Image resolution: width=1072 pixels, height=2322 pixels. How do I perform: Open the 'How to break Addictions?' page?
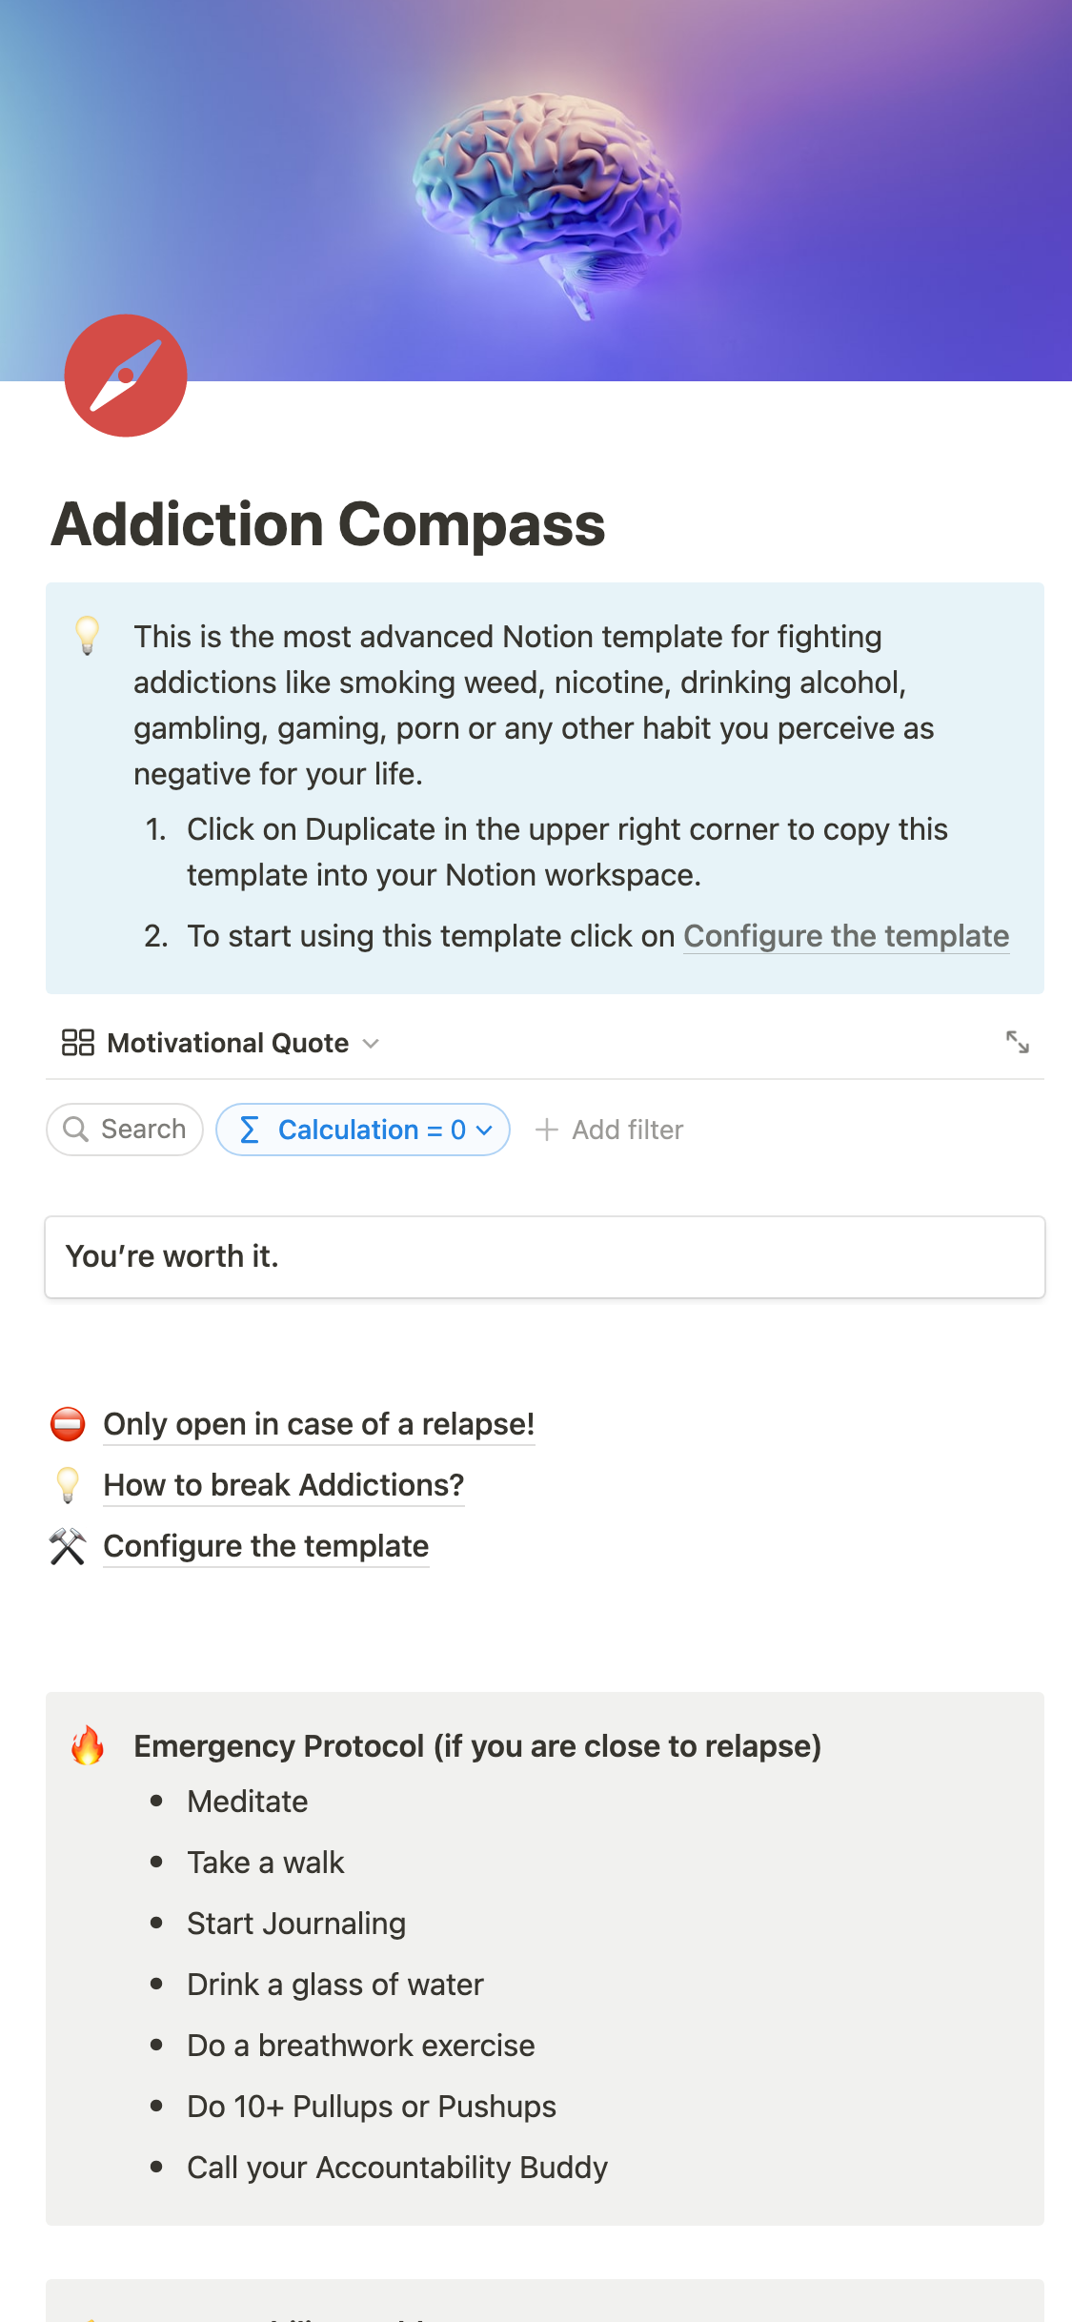point(283,1485)
